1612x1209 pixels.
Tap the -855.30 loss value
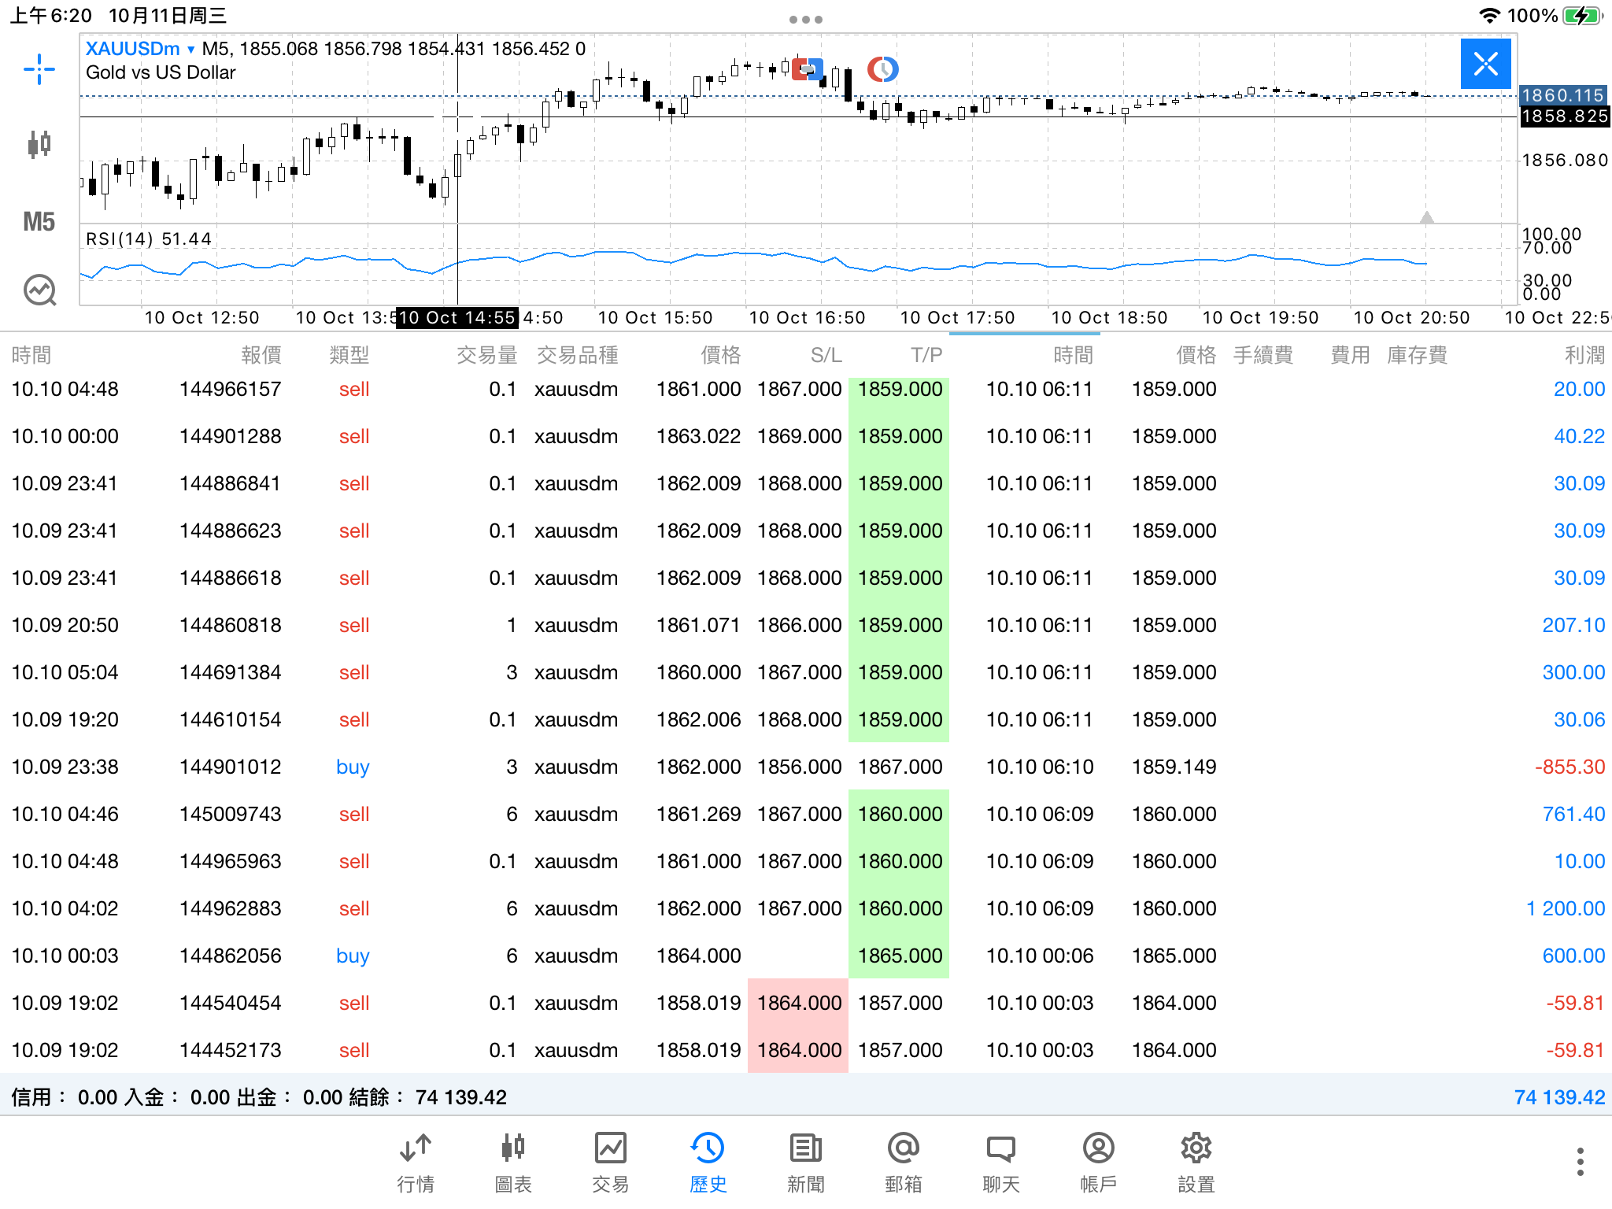[1569, 767]
